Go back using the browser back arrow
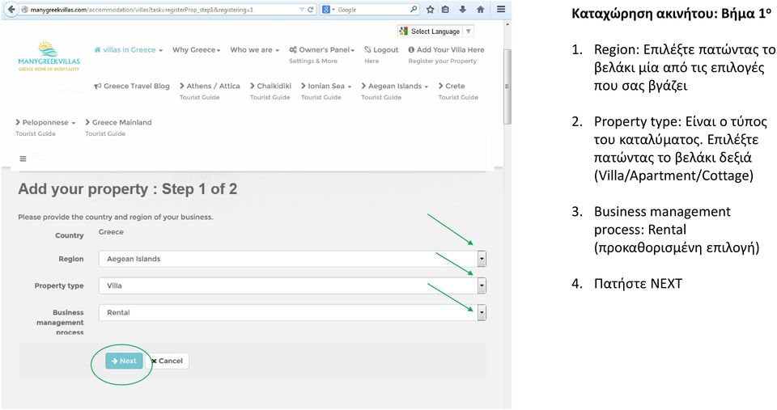 pyautogui.click(x=11, y=10)
